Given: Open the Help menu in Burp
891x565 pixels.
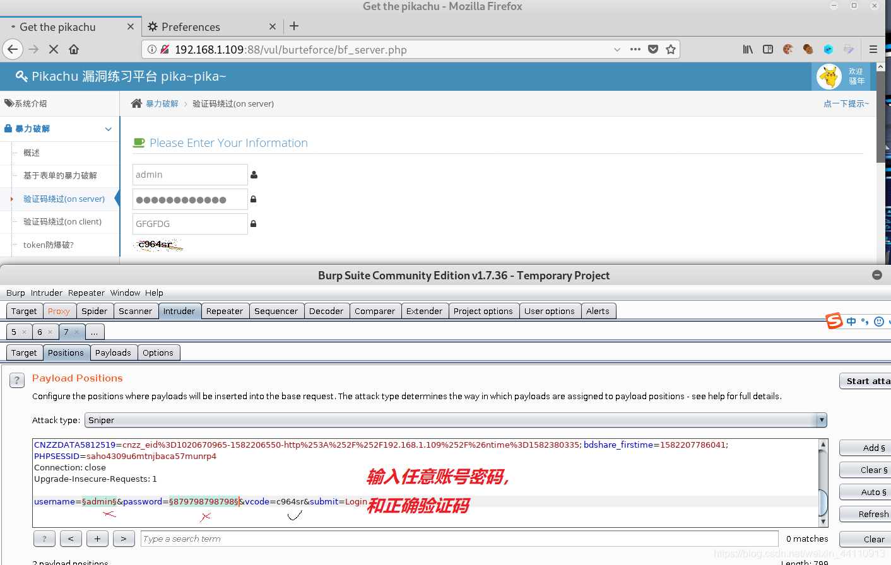Looking at the screenshot, I should pos(154,293).
